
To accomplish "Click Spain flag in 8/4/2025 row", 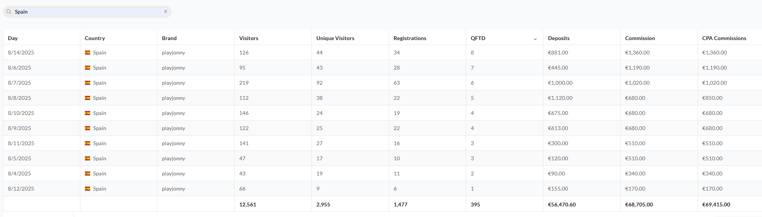I will click(x=88, y=174).
